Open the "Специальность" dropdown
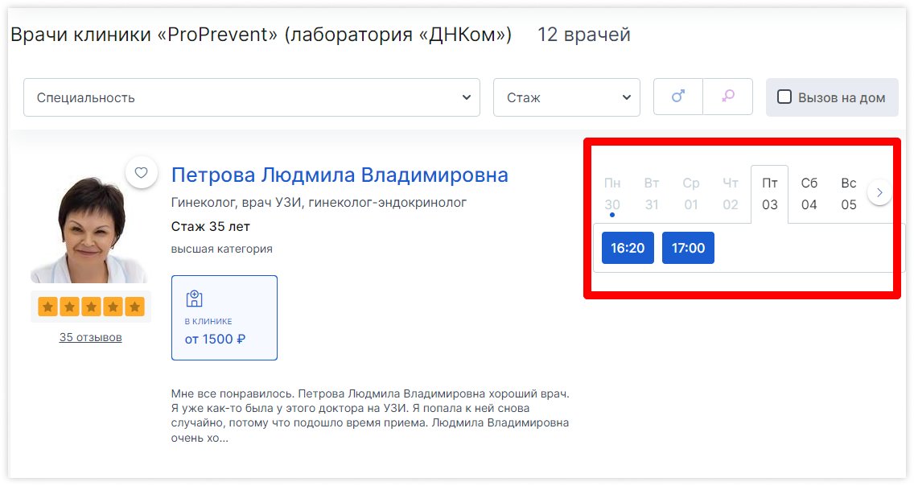Image resolution: width=914 pixels, height=486 pixels. pyautogui.click(x=251, y=97)
